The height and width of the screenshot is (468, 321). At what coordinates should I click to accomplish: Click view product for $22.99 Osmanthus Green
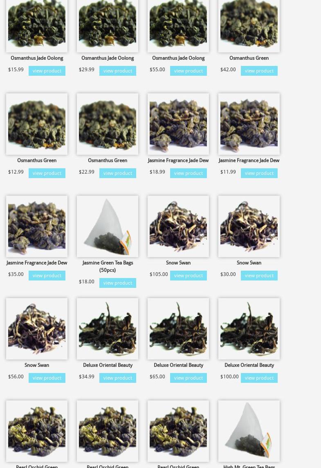[117, 173]
